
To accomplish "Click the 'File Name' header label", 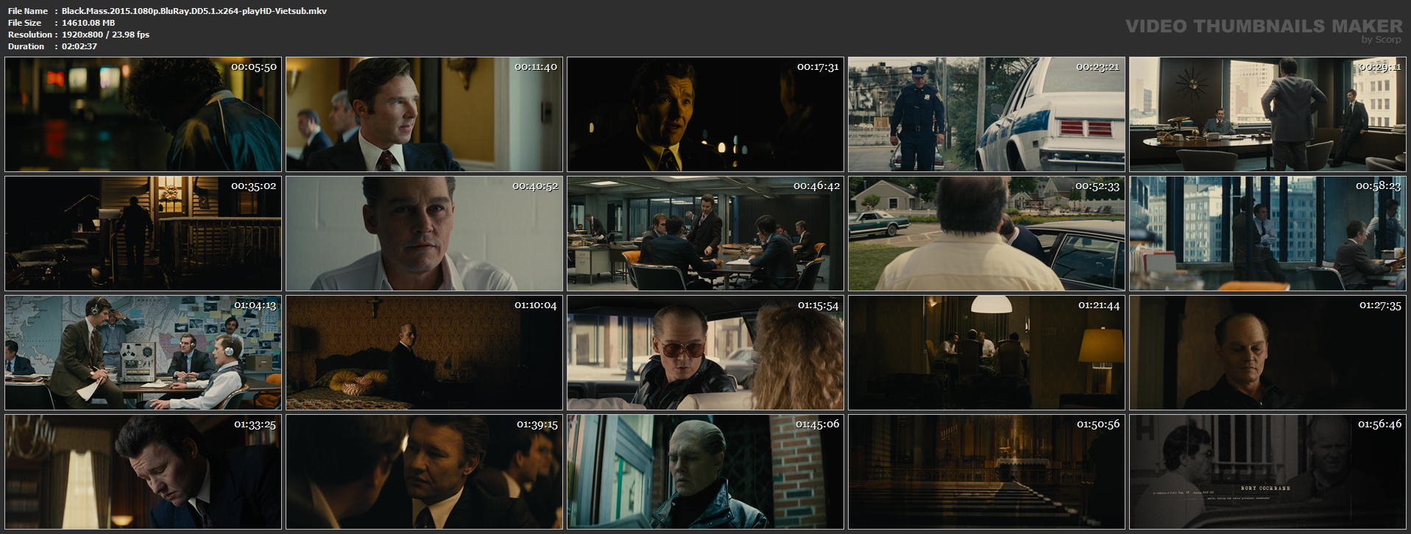I will (28, 11).
